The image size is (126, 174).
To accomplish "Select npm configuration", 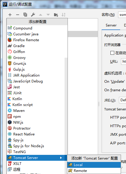I will click(36, 116).
